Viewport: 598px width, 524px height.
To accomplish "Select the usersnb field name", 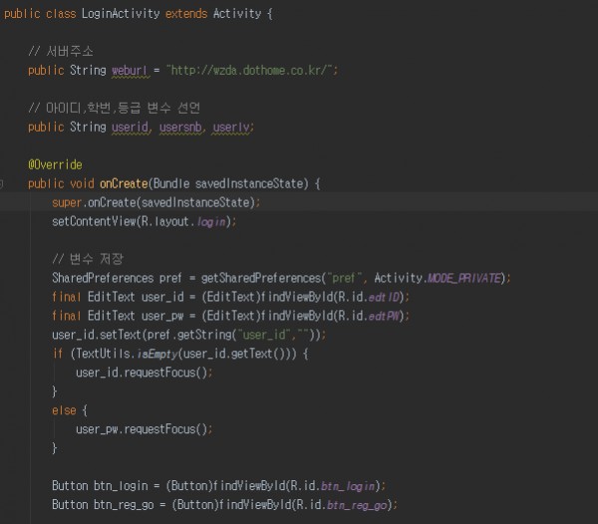I will (180, 127).
